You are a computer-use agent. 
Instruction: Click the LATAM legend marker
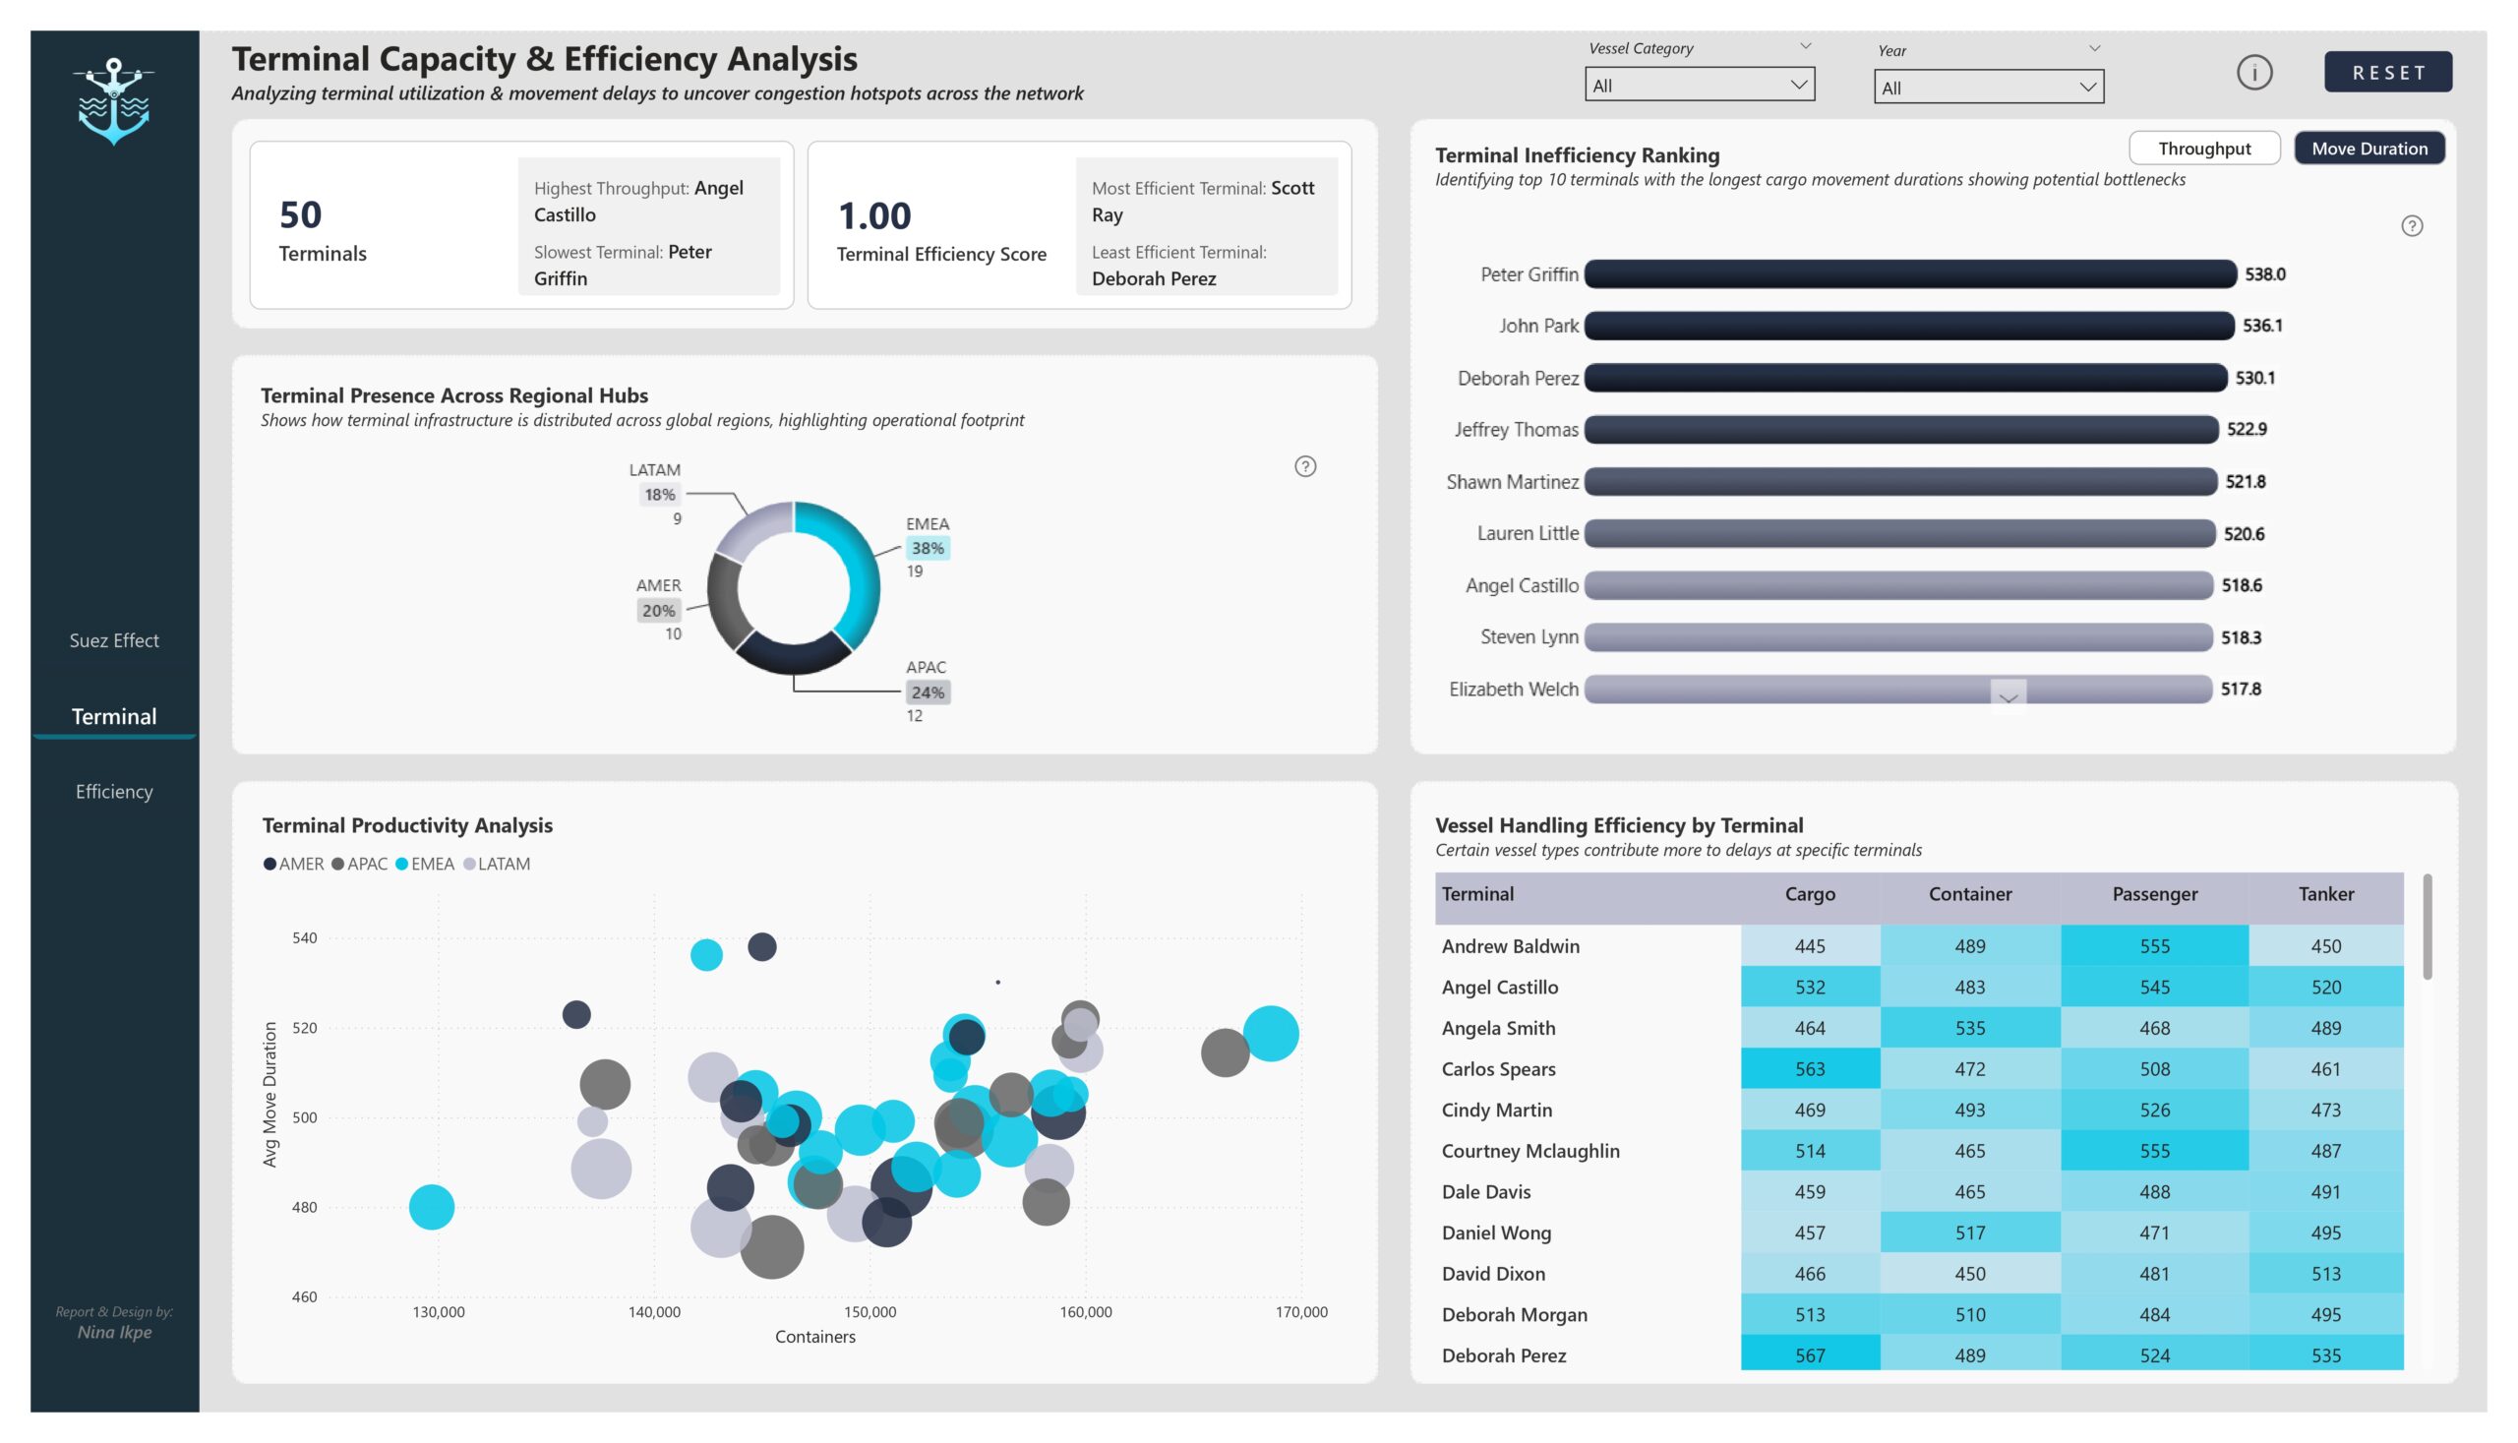pyautogui.click(x=469, y=864)
